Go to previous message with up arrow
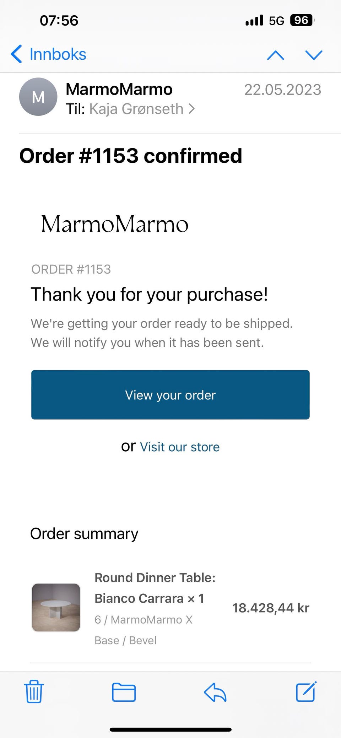The image size is (341, 738). pos(276,55)
